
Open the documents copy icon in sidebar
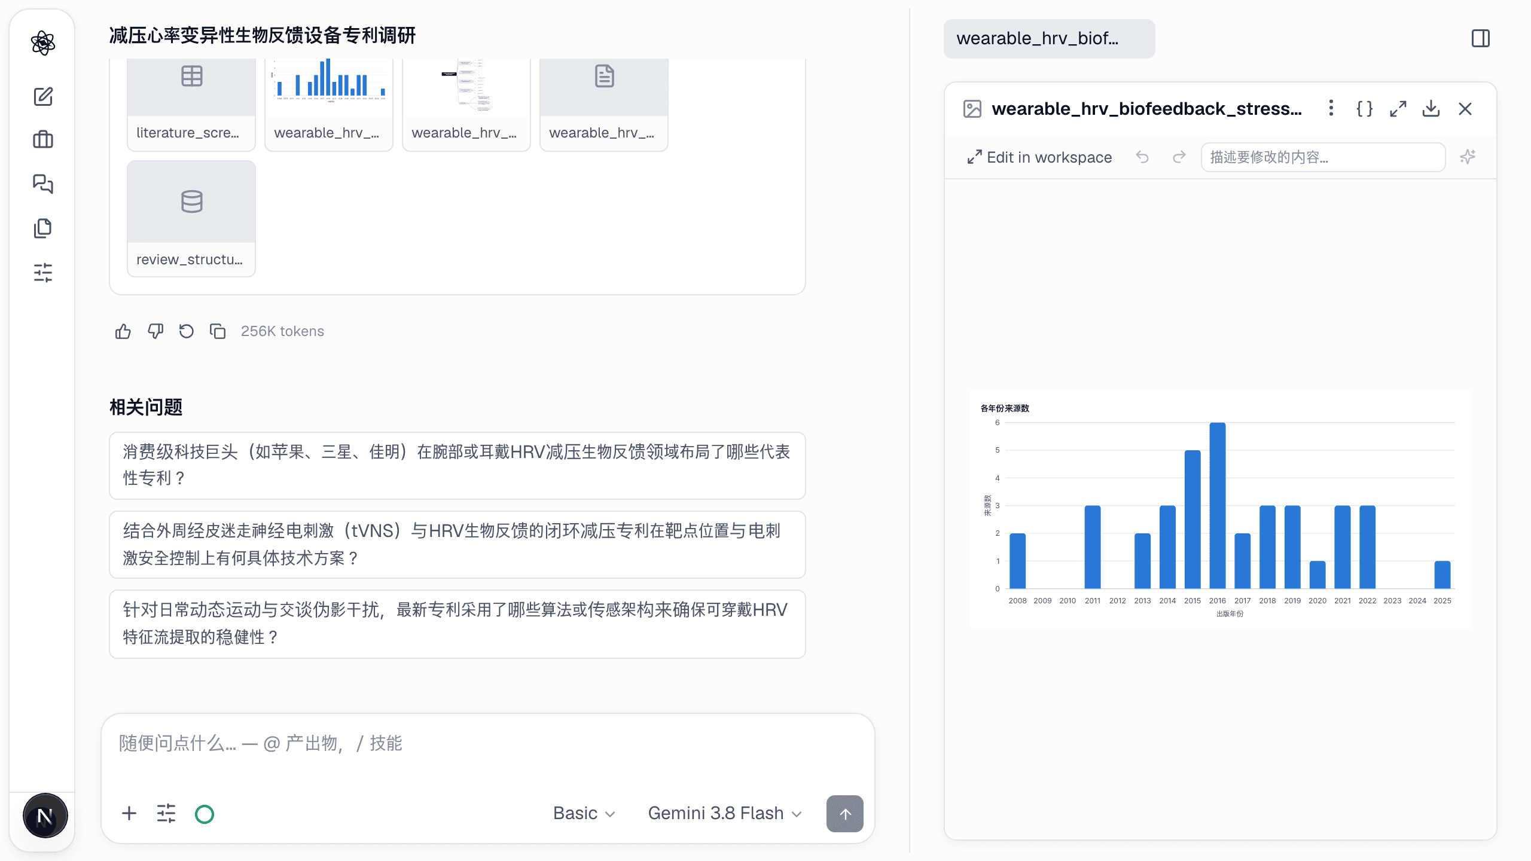pyautogui.click(x=43, y=228)
